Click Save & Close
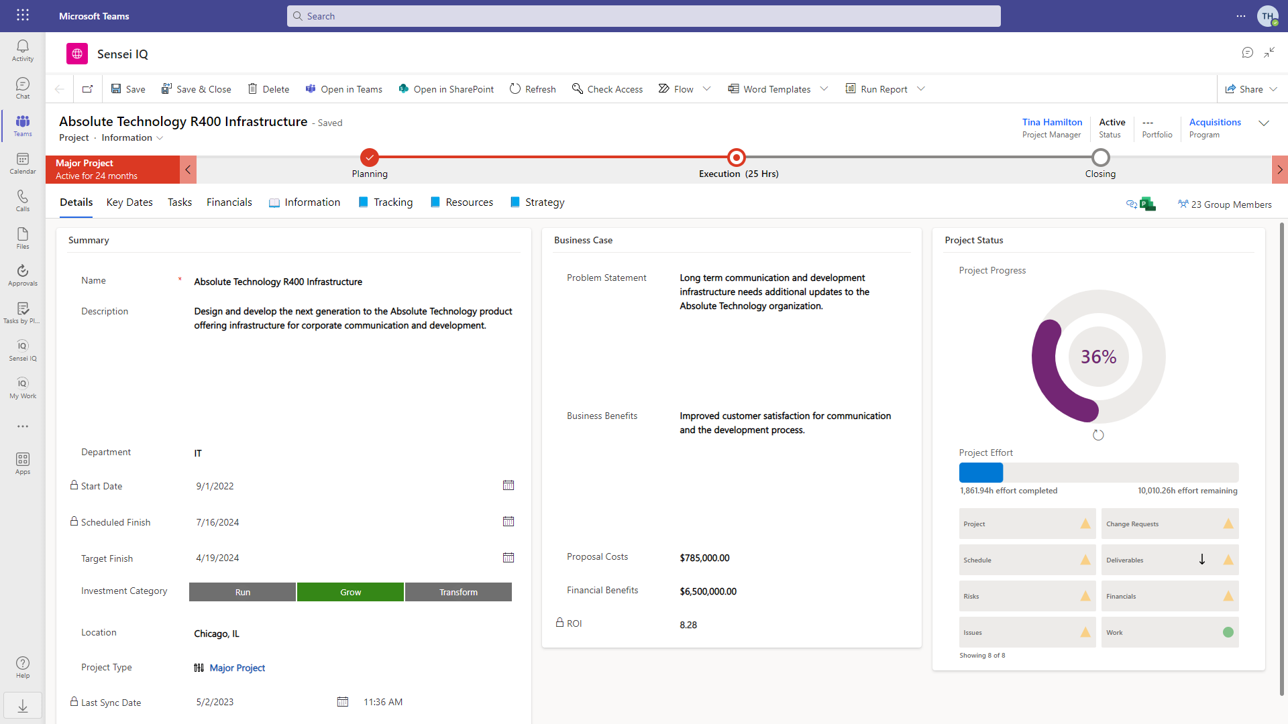The height and width of the screenshot is (724, 1288). tap(196, 89)
